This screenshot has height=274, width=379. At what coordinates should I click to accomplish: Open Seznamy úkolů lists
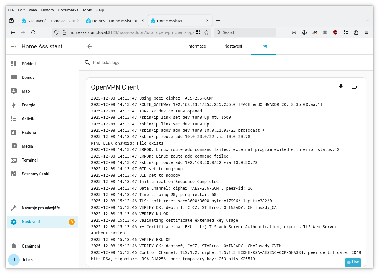pyautogui.click(x=42, y=174)
